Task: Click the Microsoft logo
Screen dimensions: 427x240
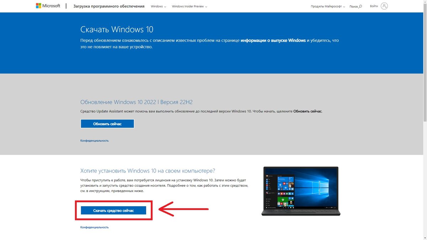Action: click(x=48, y=5)
